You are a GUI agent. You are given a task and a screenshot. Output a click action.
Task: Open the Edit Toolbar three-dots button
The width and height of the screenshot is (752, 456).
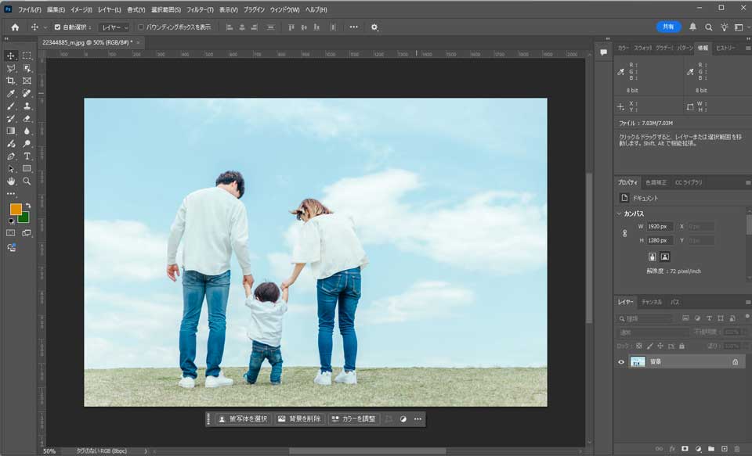[11, 194]
